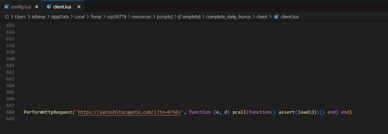Open the AppData breadcrumb folder

60,17
